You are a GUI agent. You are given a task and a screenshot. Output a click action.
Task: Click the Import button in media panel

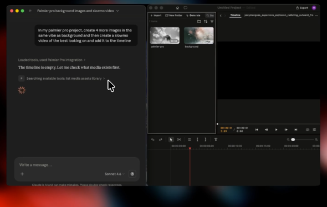pyautogui.click(x=156, y=15)
